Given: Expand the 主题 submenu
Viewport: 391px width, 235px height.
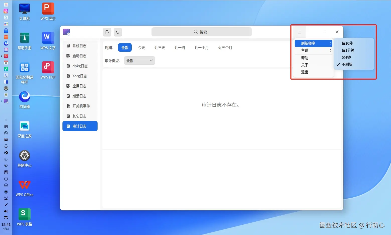Looking at the screenshot, I should (x=305, y=50).
